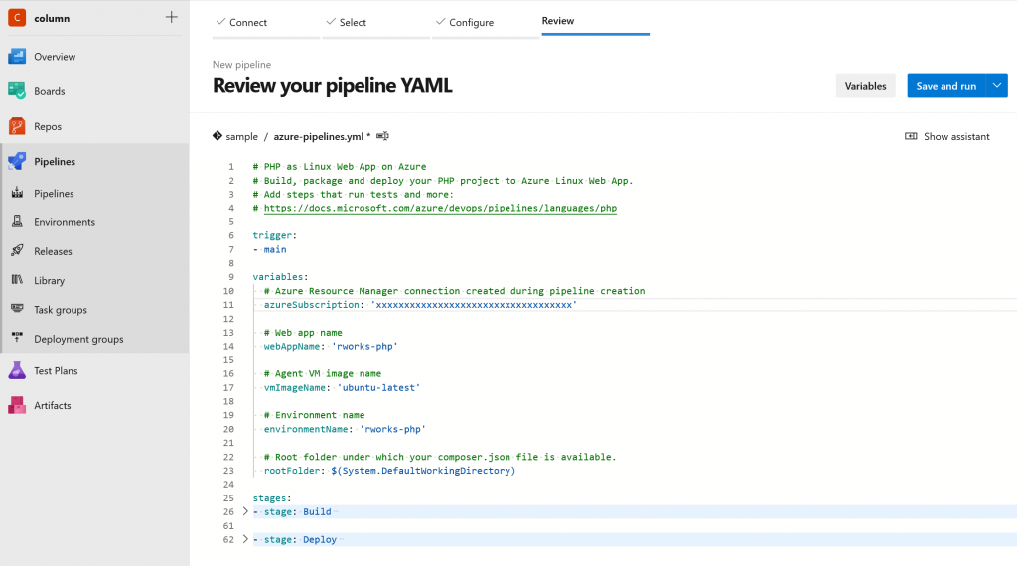Click the '# PHP as Linux Web App' comment
1017x566 pixels.
click(340, 166)
